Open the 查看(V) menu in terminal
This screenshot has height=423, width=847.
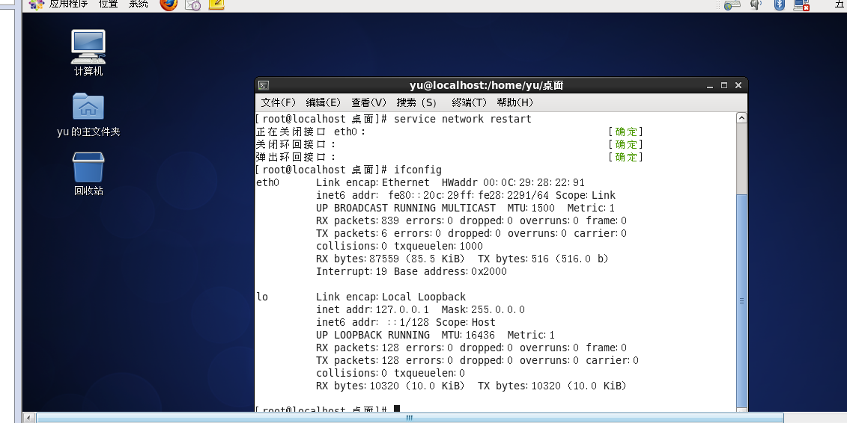369,102
